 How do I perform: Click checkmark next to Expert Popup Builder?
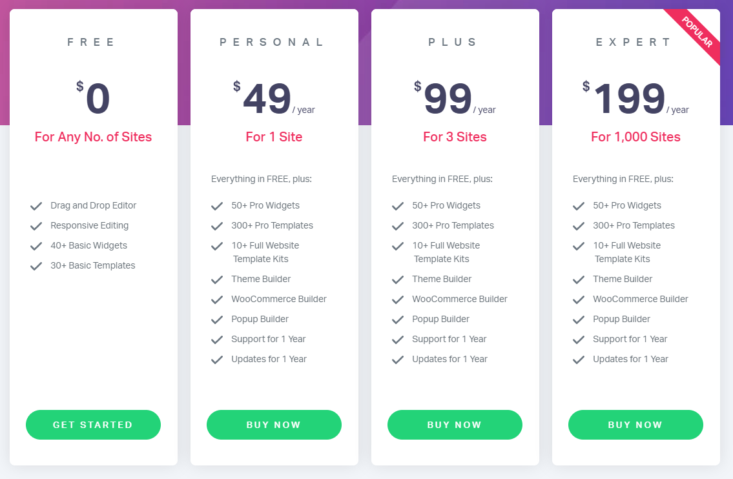(x=579, y=320)
